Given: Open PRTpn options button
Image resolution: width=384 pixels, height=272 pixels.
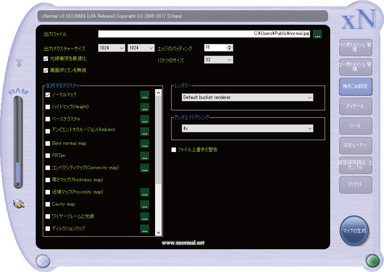Looking at the screenshot, I should [x=144, y=156].
